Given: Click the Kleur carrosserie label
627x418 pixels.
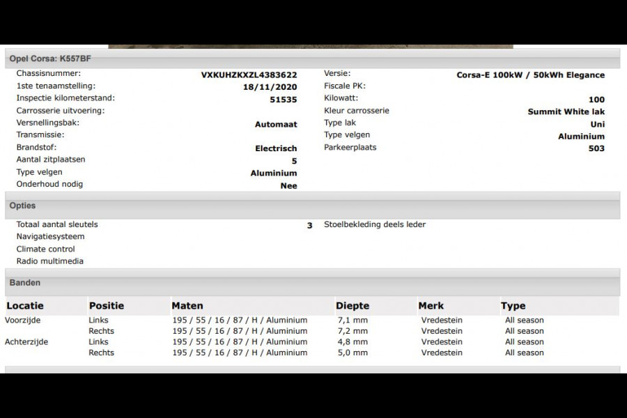Looking at the screenshot, I should [356, 110].
